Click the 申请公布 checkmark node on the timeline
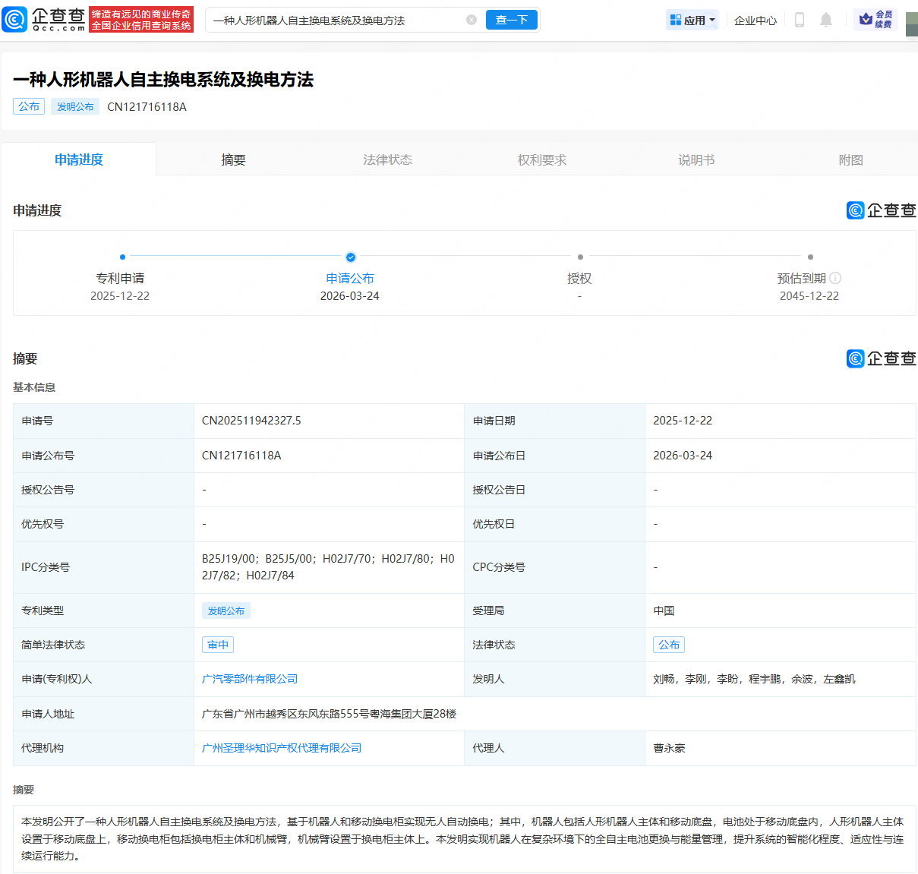Viewport: 918px width, 874px height. tap(350, 257)
